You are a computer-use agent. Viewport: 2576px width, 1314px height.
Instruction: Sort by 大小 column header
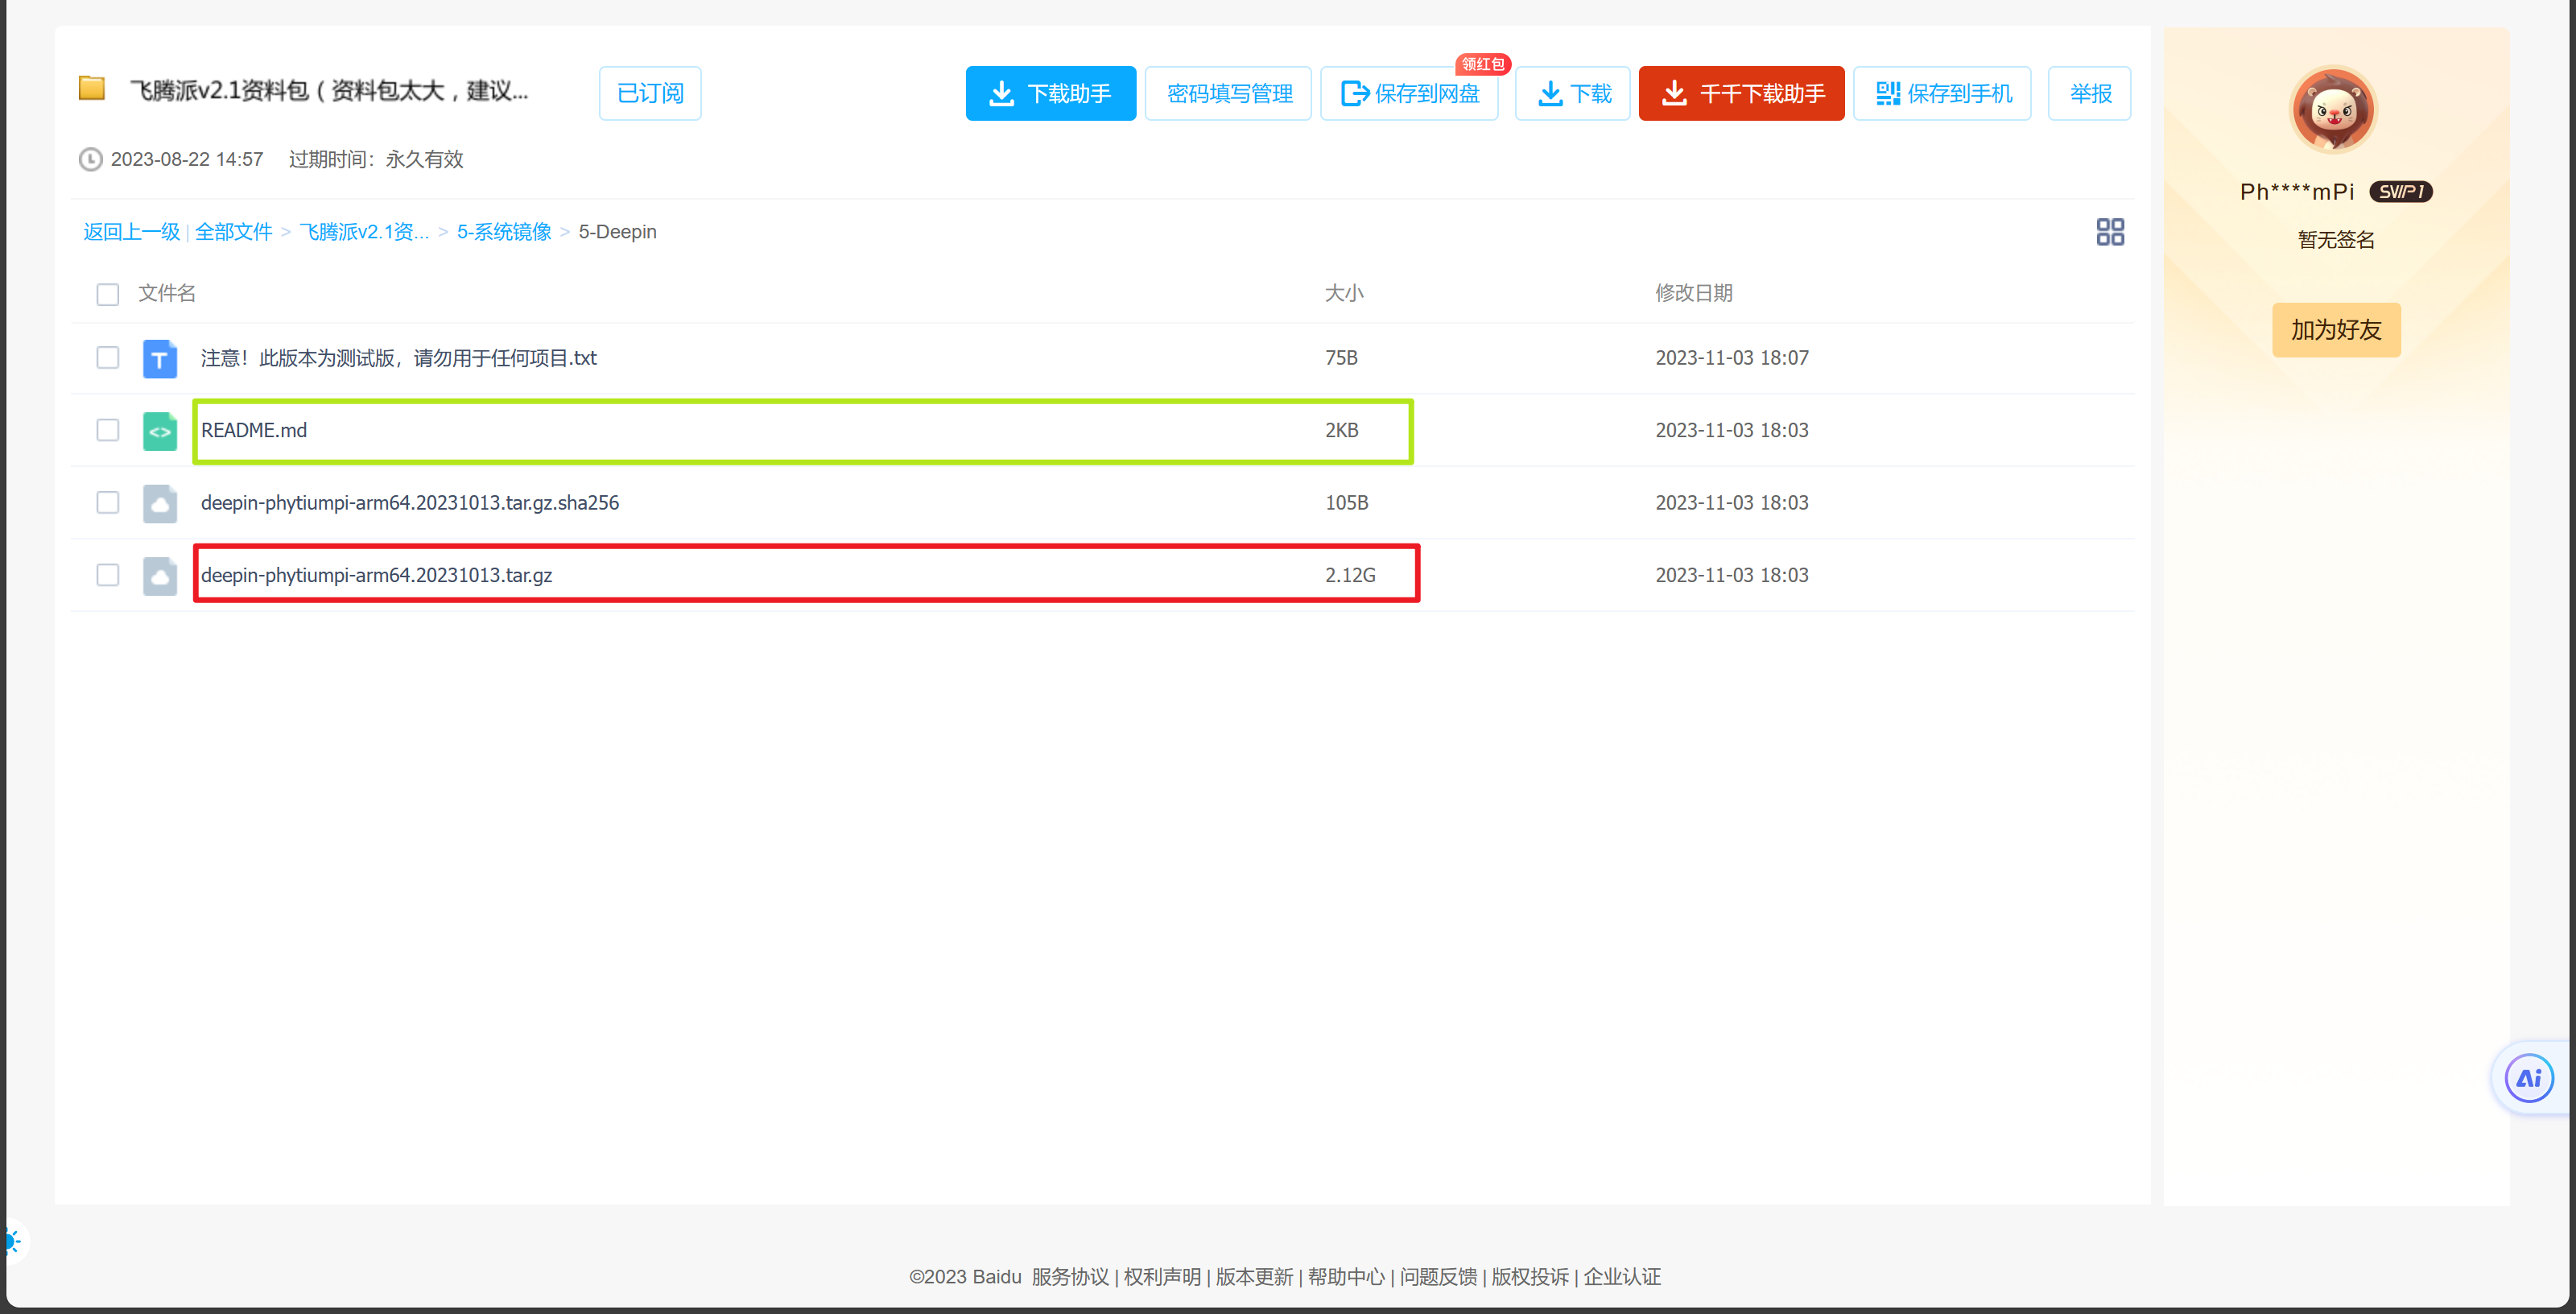pyautogui.click(x=1344, y=293)
